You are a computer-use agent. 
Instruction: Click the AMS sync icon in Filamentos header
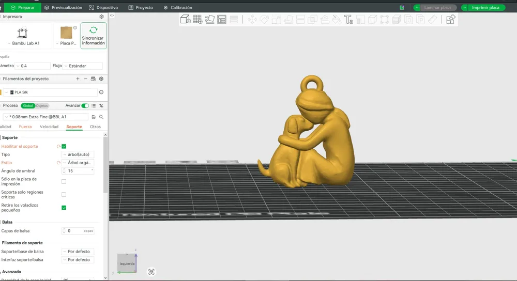click(x=93, y=79)
